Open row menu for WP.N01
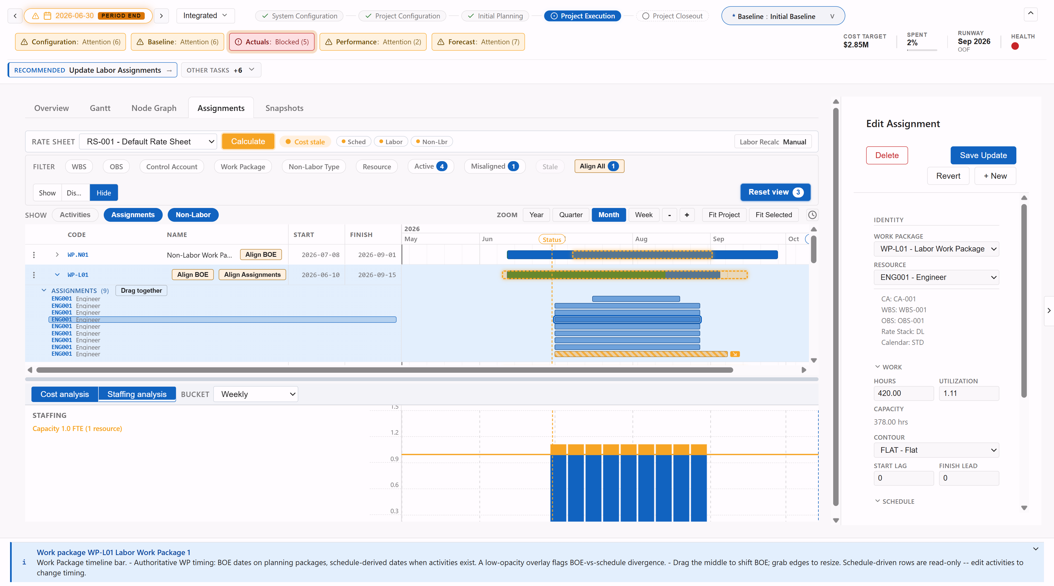1054x586 pixels. 34,255
